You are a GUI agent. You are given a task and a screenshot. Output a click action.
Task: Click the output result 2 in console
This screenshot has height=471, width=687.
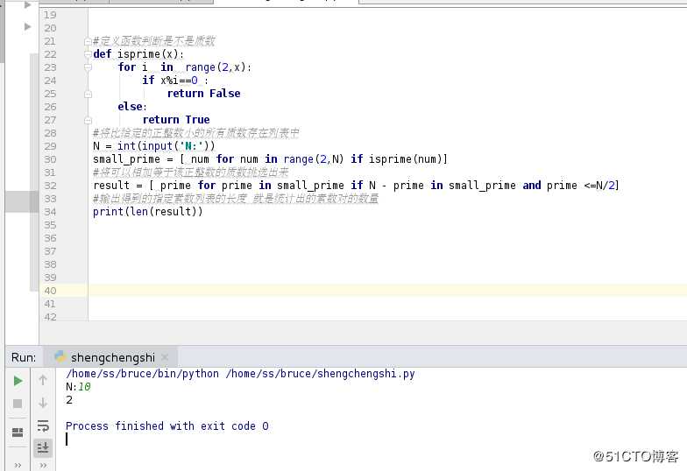tap(69, 399)
